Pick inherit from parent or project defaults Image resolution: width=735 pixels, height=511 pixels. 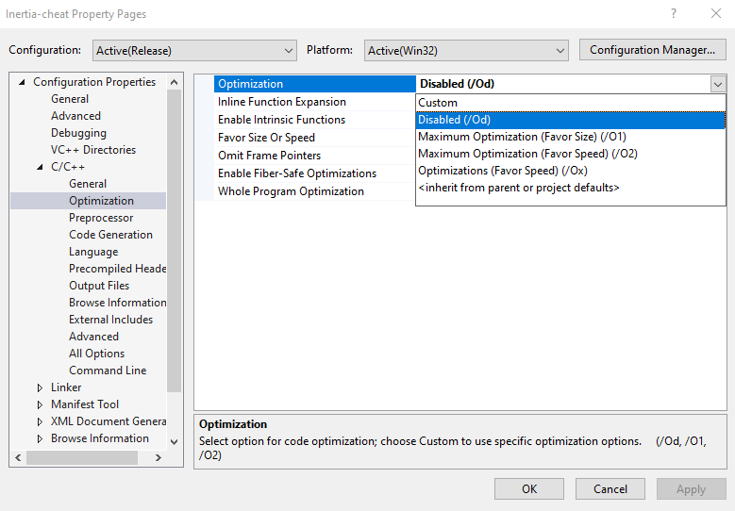click(519, 188)
